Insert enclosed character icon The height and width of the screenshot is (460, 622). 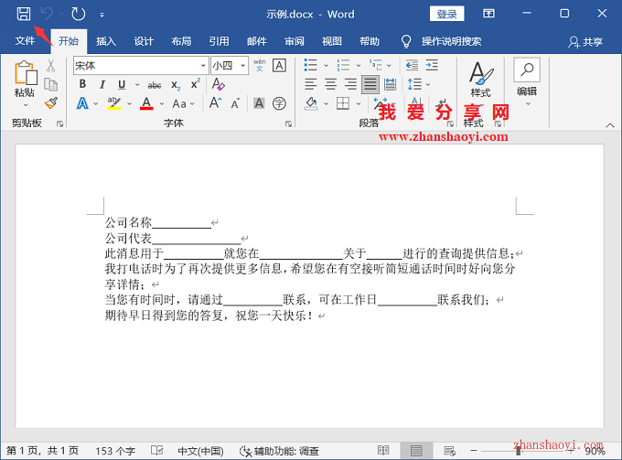(x=279, y=103)
